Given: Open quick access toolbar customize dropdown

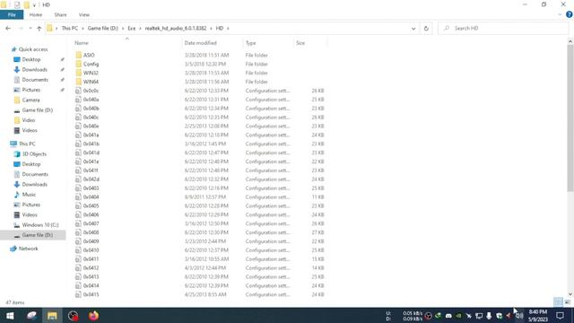Looking at the screenshot, I should point(34,5).
